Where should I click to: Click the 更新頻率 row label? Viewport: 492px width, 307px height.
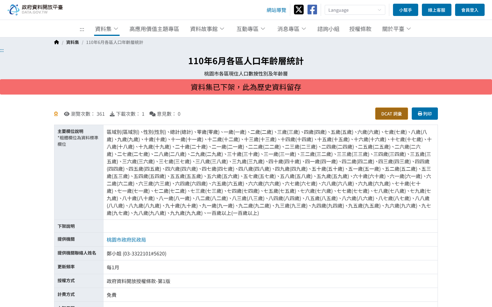pyautogui.click(x=66, y=267)
